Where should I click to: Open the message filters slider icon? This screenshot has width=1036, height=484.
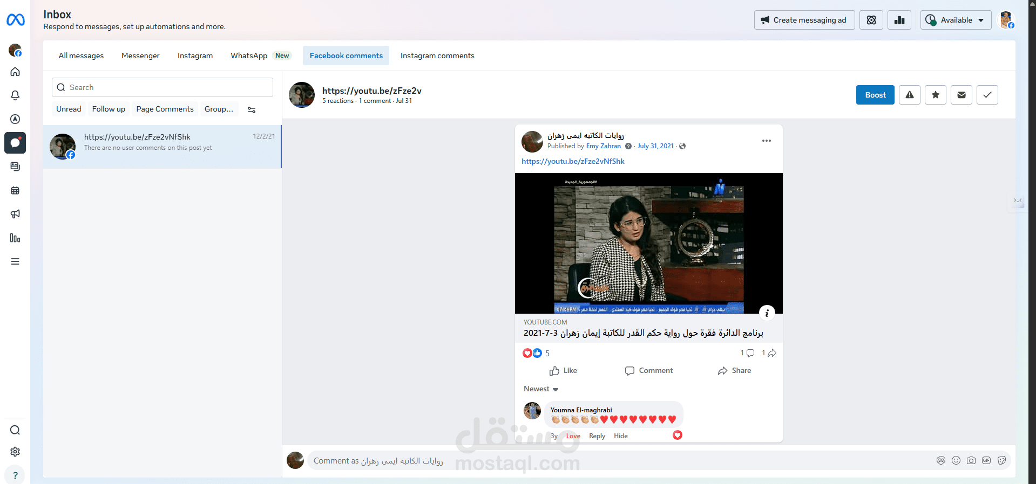pos(252,109)
